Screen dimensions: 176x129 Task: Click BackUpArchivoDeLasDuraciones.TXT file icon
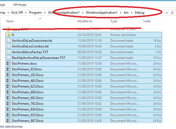click(9, 58)
